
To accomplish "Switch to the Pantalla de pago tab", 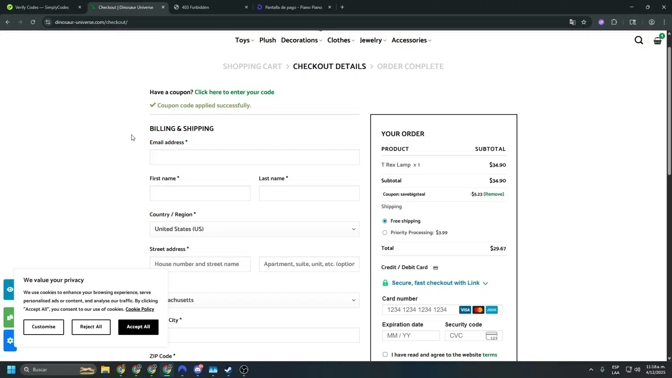I will pos(294,7).
